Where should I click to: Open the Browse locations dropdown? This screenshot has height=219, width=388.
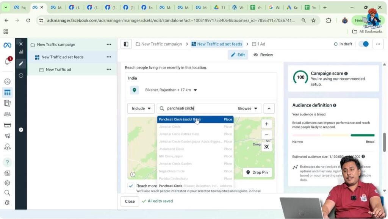click(248, 108)
